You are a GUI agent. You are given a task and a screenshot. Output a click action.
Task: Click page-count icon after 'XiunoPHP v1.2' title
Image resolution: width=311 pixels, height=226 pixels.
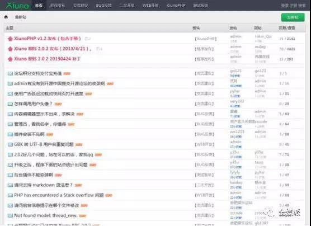coord(87,39)
